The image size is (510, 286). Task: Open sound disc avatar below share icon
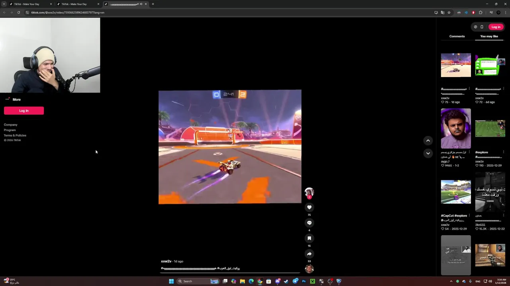[x=309, y=269]
